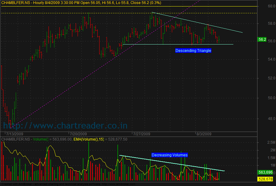
Task: Select the 8/3/2009 date marker
Action: click(x=204, y=134)
